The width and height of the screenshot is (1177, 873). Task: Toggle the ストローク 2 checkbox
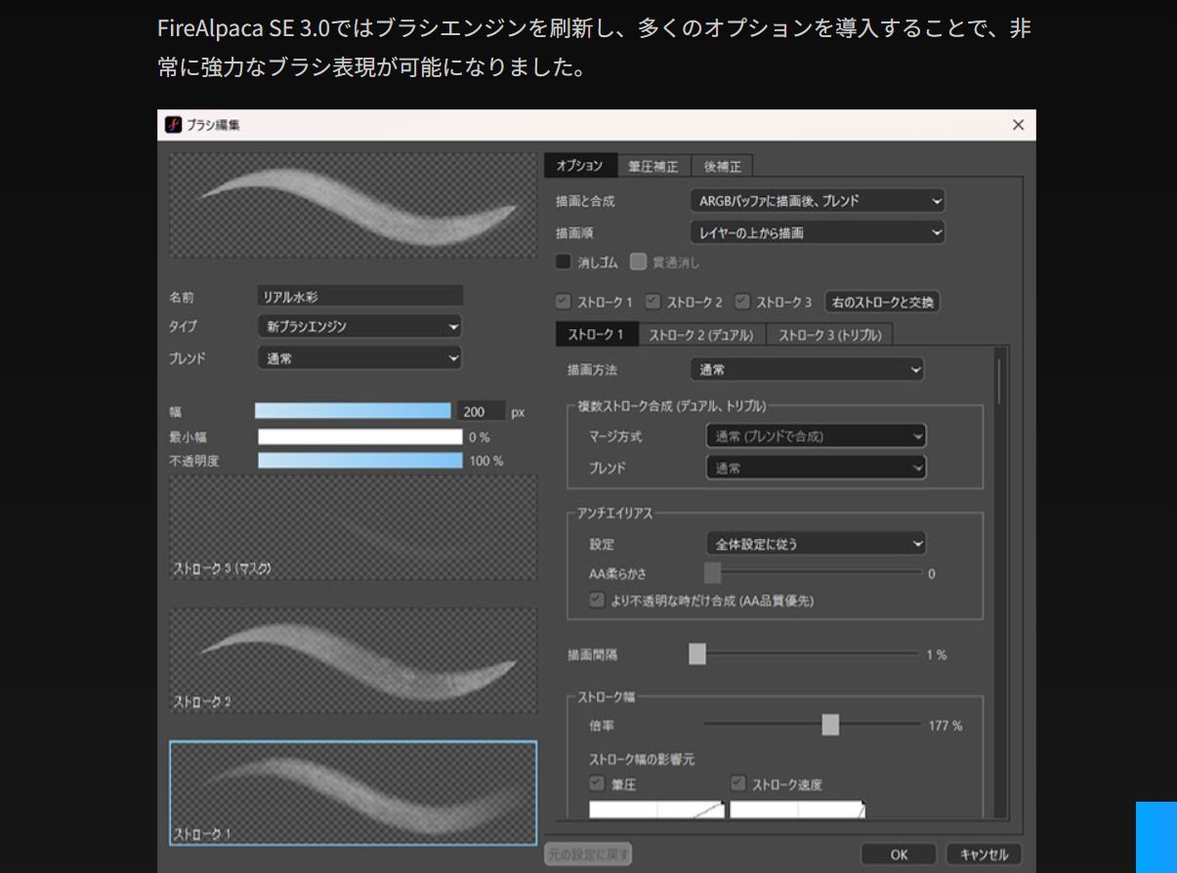pos(653,302)
